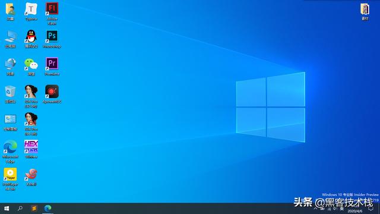Open the Windows Start menu
This screenshot has height=214, width=380.
point(7,209)
